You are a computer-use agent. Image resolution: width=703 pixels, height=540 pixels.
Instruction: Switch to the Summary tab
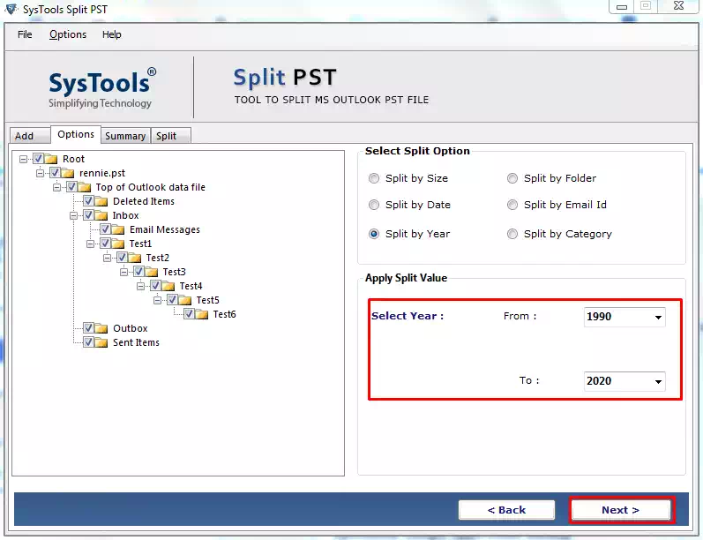[x=125, y=136]
